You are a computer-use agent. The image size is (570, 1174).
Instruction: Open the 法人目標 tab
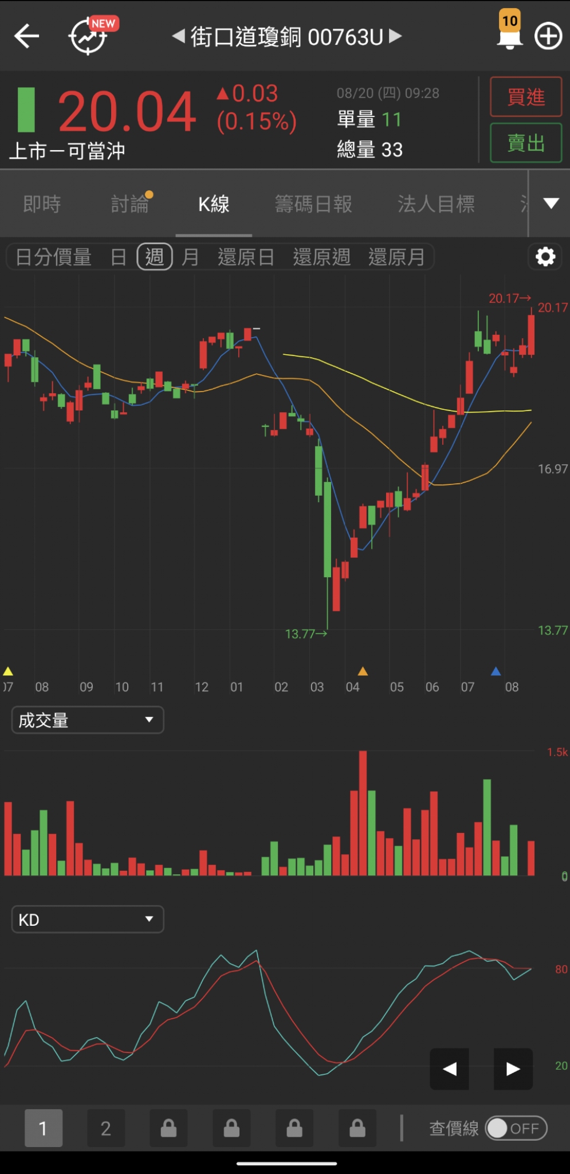click(436, 204)
